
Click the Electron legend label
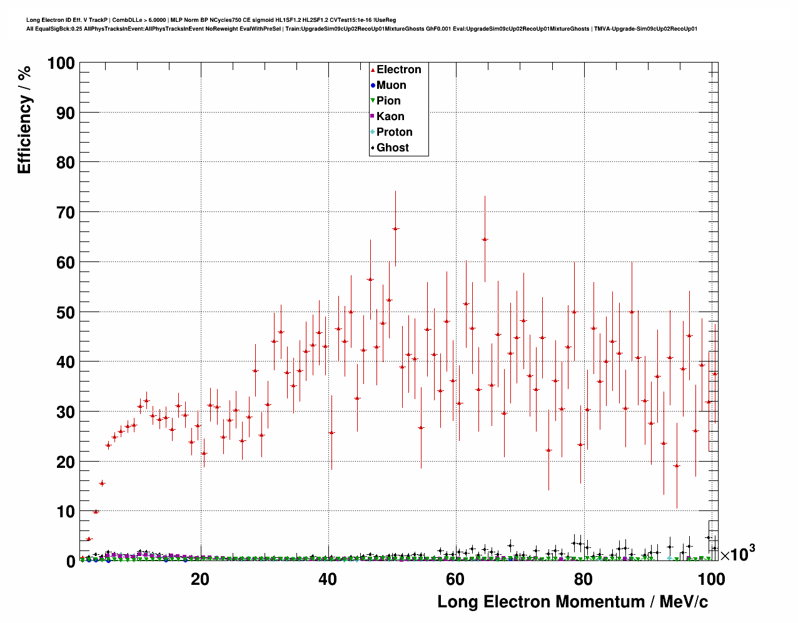coord(398,69)
